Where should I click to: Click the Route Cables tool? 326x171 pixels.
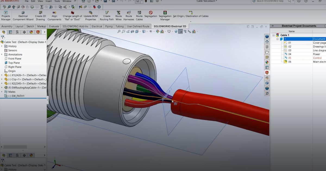[x=139, y=16]
